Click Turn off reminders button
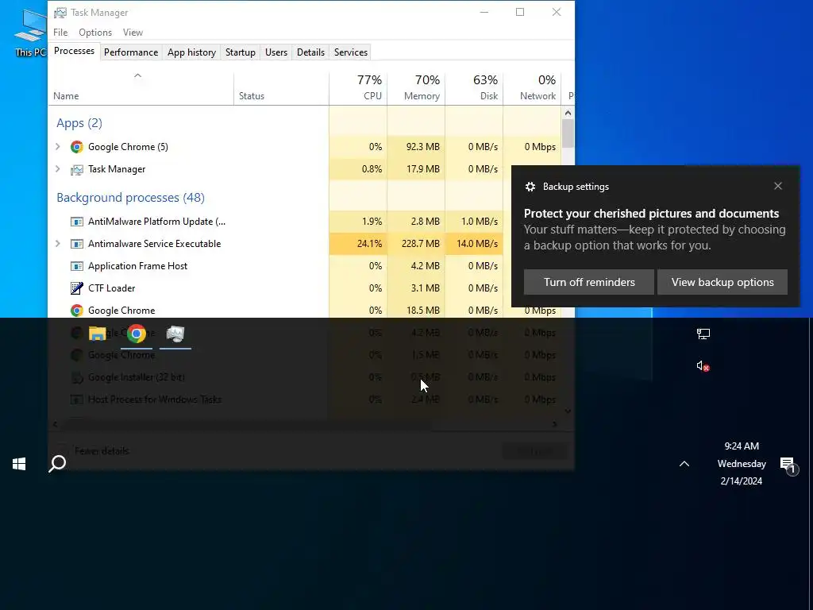 click(x=589, y=282)
